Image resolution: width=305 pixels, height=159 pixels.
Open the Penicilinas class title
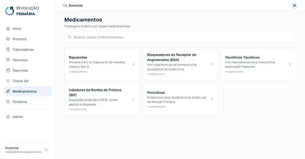click(156, 92)
